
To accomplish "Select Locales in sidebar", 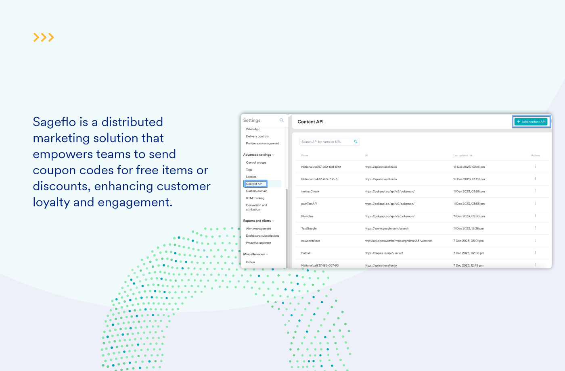I will (251, 177).
